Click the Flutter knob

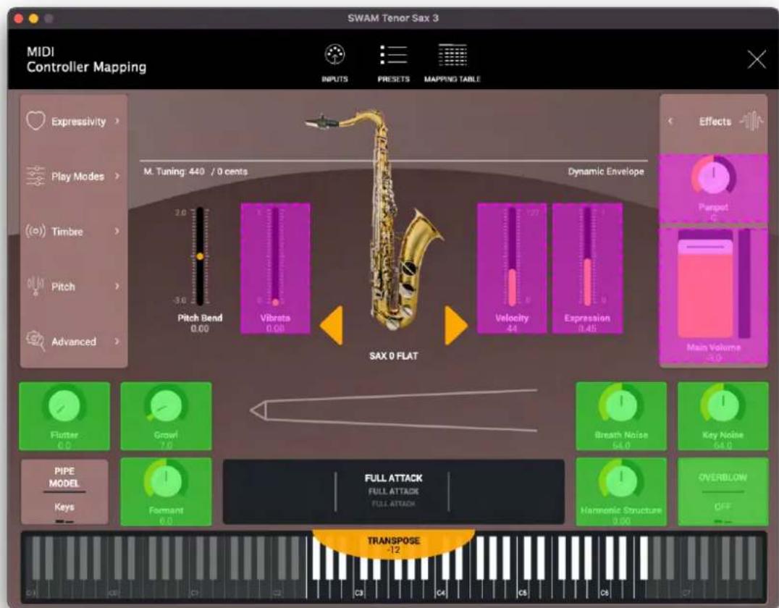click(64, 406)
